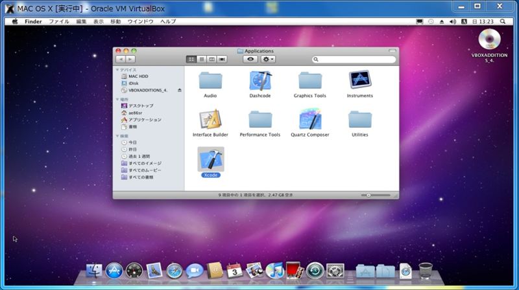Open iChat from the Dock
519x290 pixels.
pos(194,271)
